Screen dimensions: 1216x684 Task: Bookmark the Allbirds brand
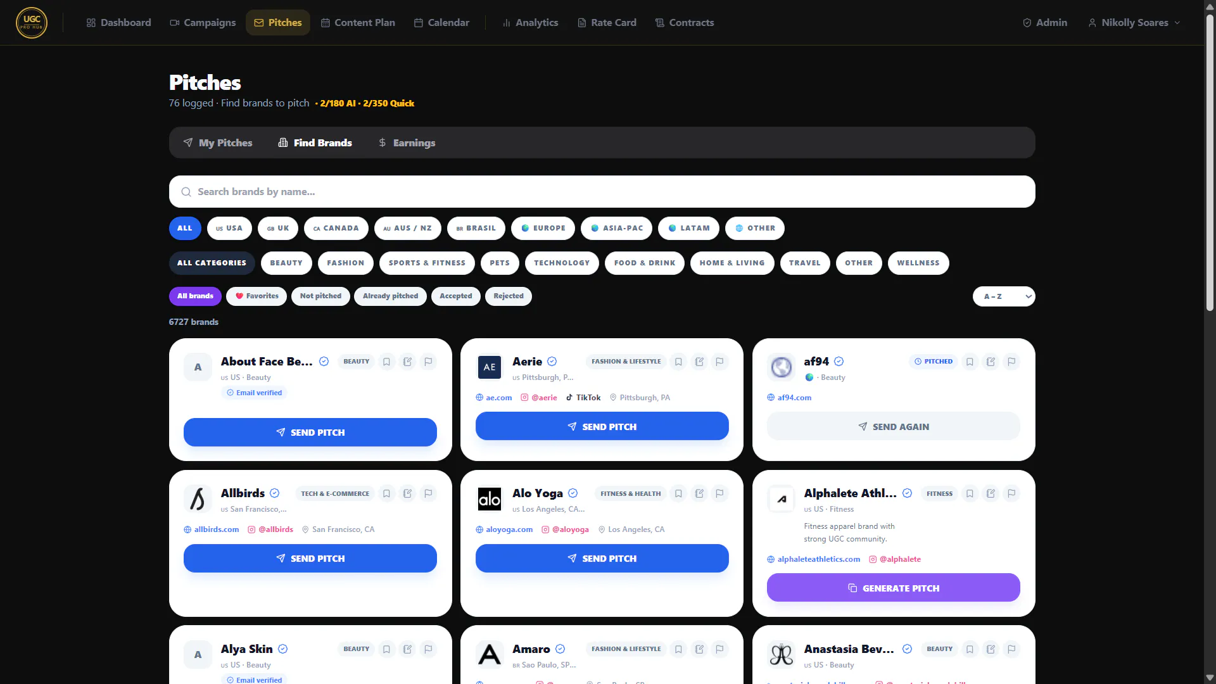386,493
